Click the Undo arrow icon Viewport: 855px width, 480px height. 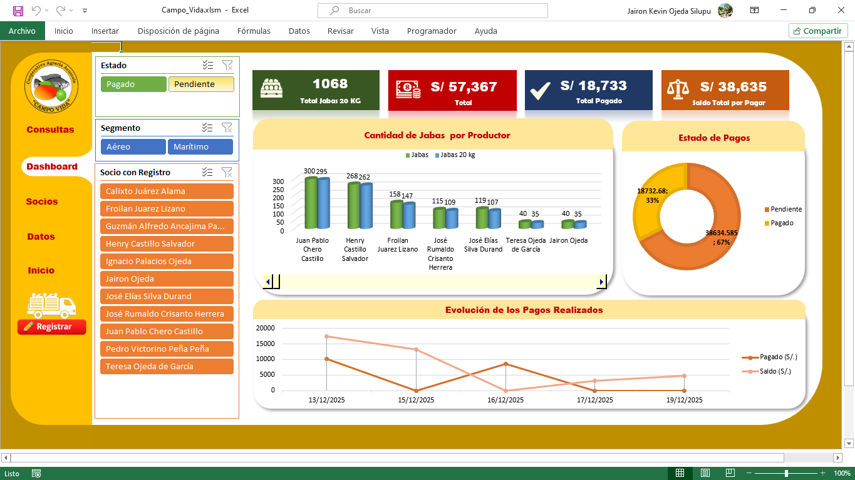(36, 11)
